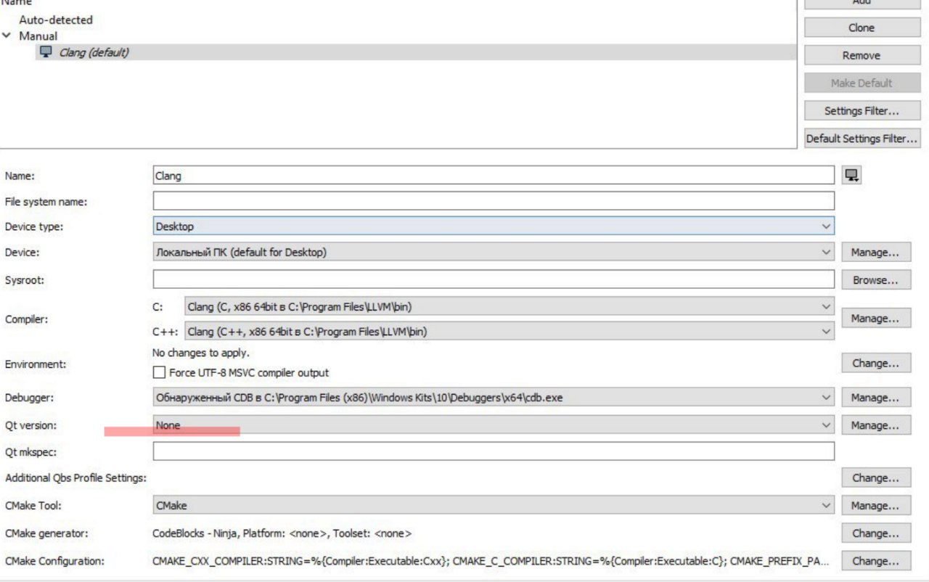Open the C compiler dropdown

click(509, 307)
